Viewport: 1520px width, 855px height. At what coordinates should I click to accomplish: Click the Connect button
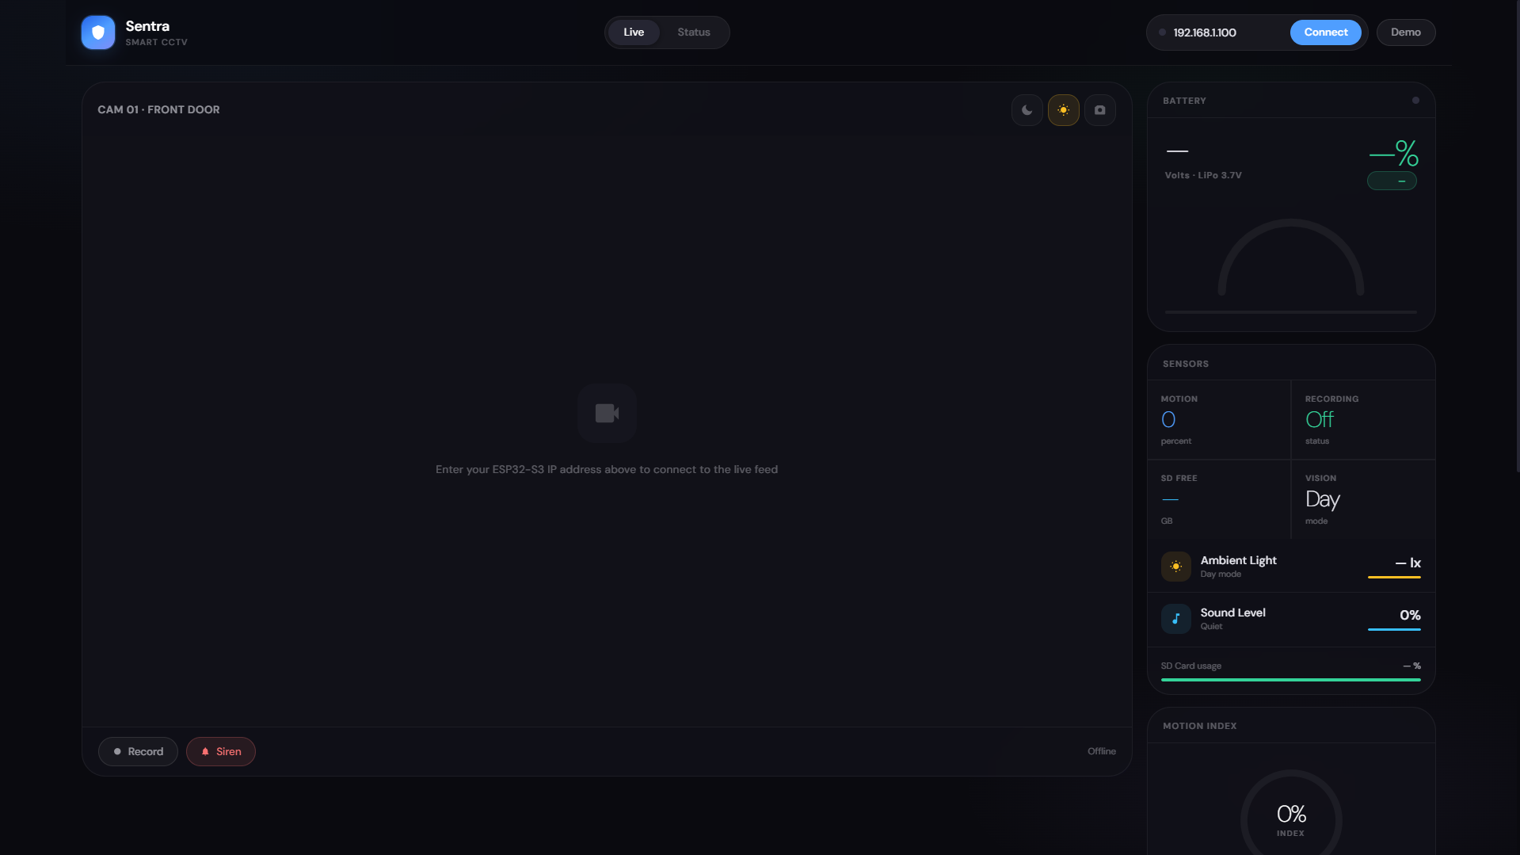[x=1326, y=32]
